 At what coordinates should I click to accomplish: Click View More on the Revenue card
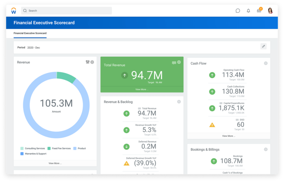(x=55, y=163)
